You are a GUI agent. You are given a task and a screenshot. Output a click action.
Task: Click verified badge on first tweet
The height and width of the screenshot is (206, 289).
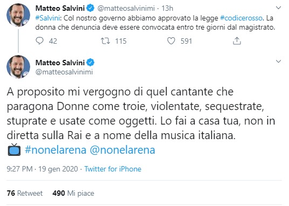(91, 8)
